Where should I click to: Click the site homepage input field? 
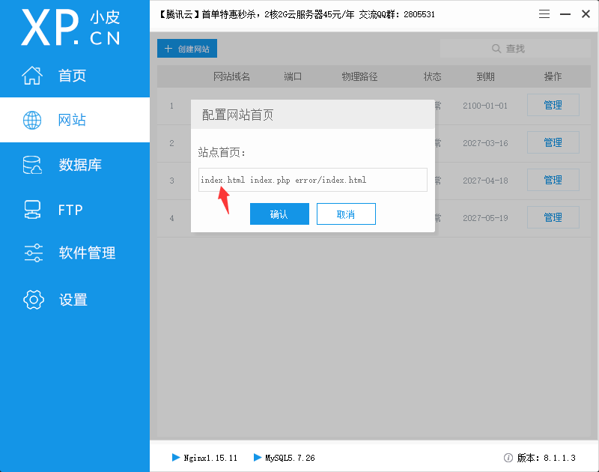click(x=312, y=180)
